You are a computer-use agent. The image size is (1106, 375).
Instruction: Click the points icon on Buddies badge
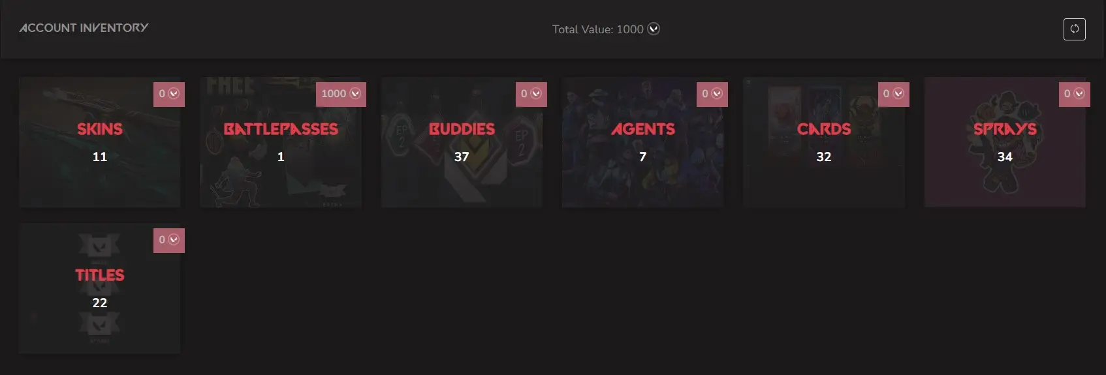tap(536, 93)
